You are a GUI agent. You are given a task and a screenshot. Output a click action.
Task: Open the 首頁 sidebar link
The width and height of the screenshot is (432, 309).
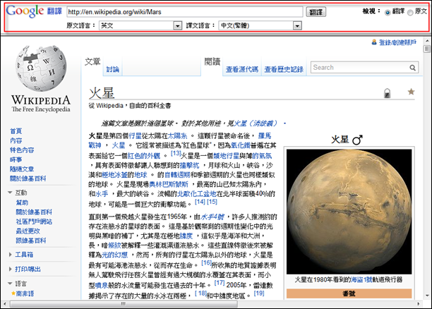(16, 131)
